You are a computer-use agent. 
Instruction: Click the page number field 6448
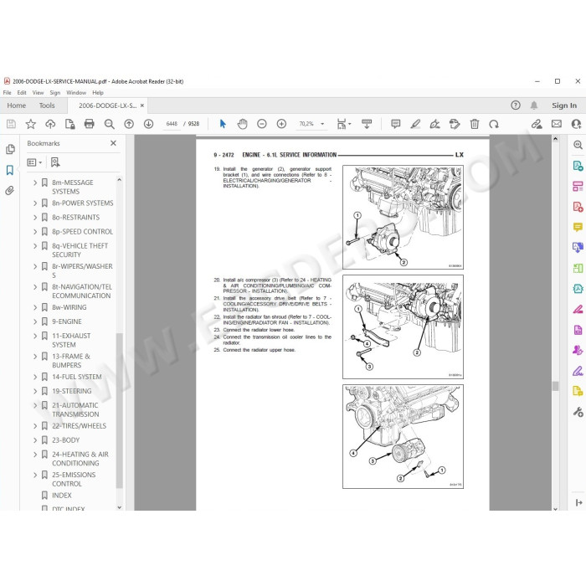[x=172, y=124]
